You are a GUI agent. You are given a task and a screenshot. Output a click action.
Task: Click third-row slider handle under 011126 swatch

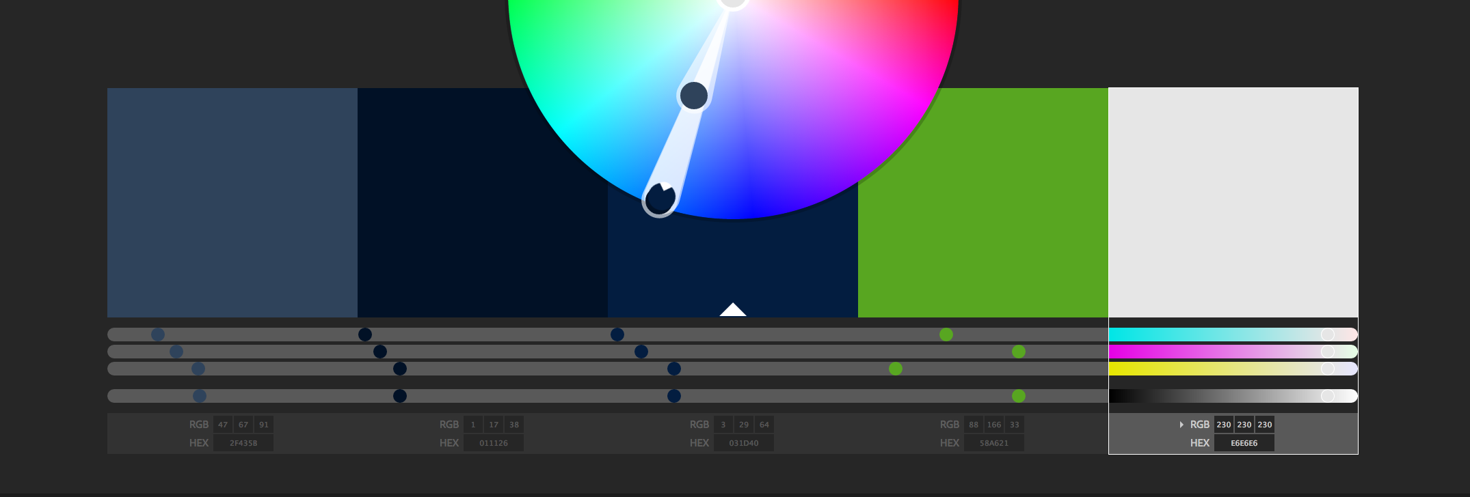400,369
